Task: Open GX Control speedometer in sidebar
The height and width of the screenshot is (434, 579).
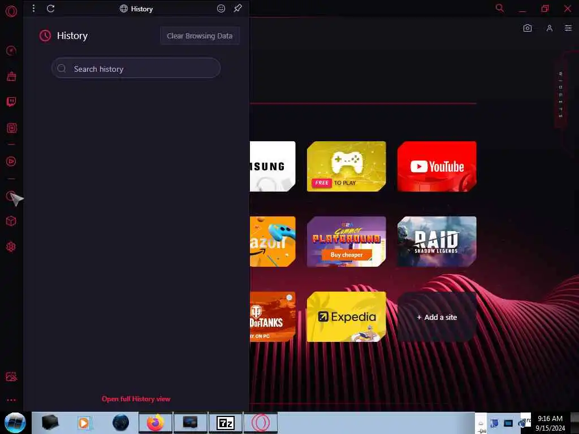Action: [11, 50]
